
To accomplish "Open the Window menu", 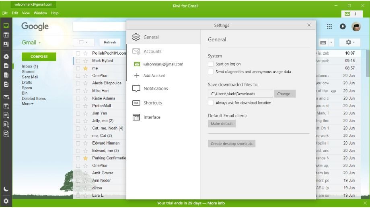I will [40, 13].
